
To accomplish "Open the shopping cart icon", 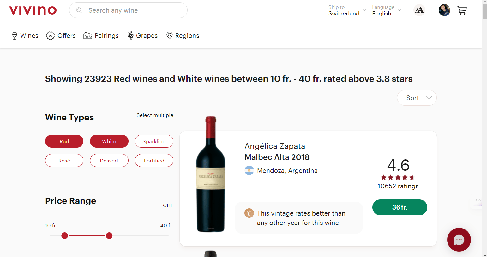I will coord(462,10).
